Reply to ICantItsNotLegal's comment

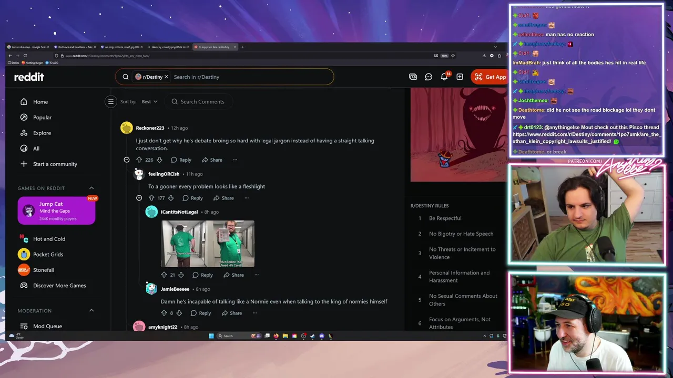pyautogui.click(x=202, y=275)
